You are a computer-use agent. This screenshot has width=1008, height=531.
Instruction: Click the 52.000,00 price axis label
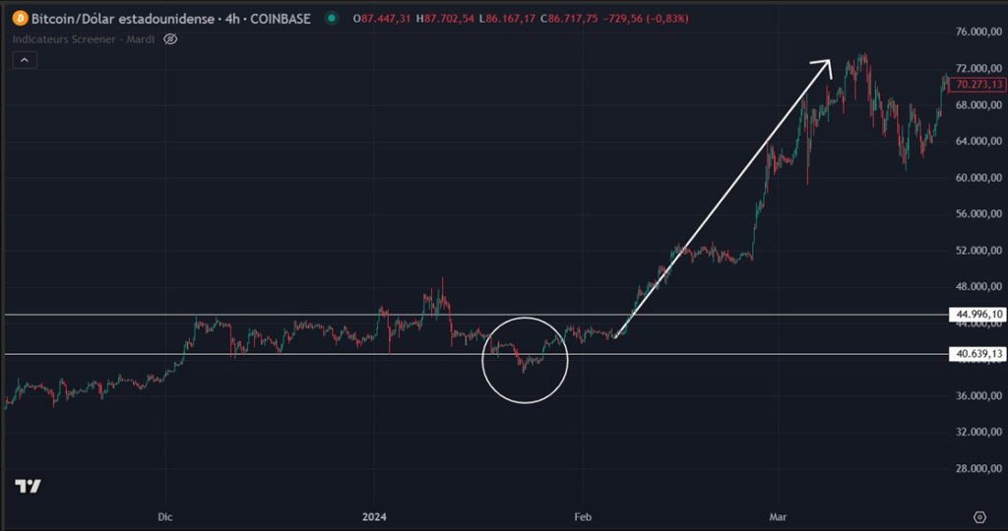[978, 250]
